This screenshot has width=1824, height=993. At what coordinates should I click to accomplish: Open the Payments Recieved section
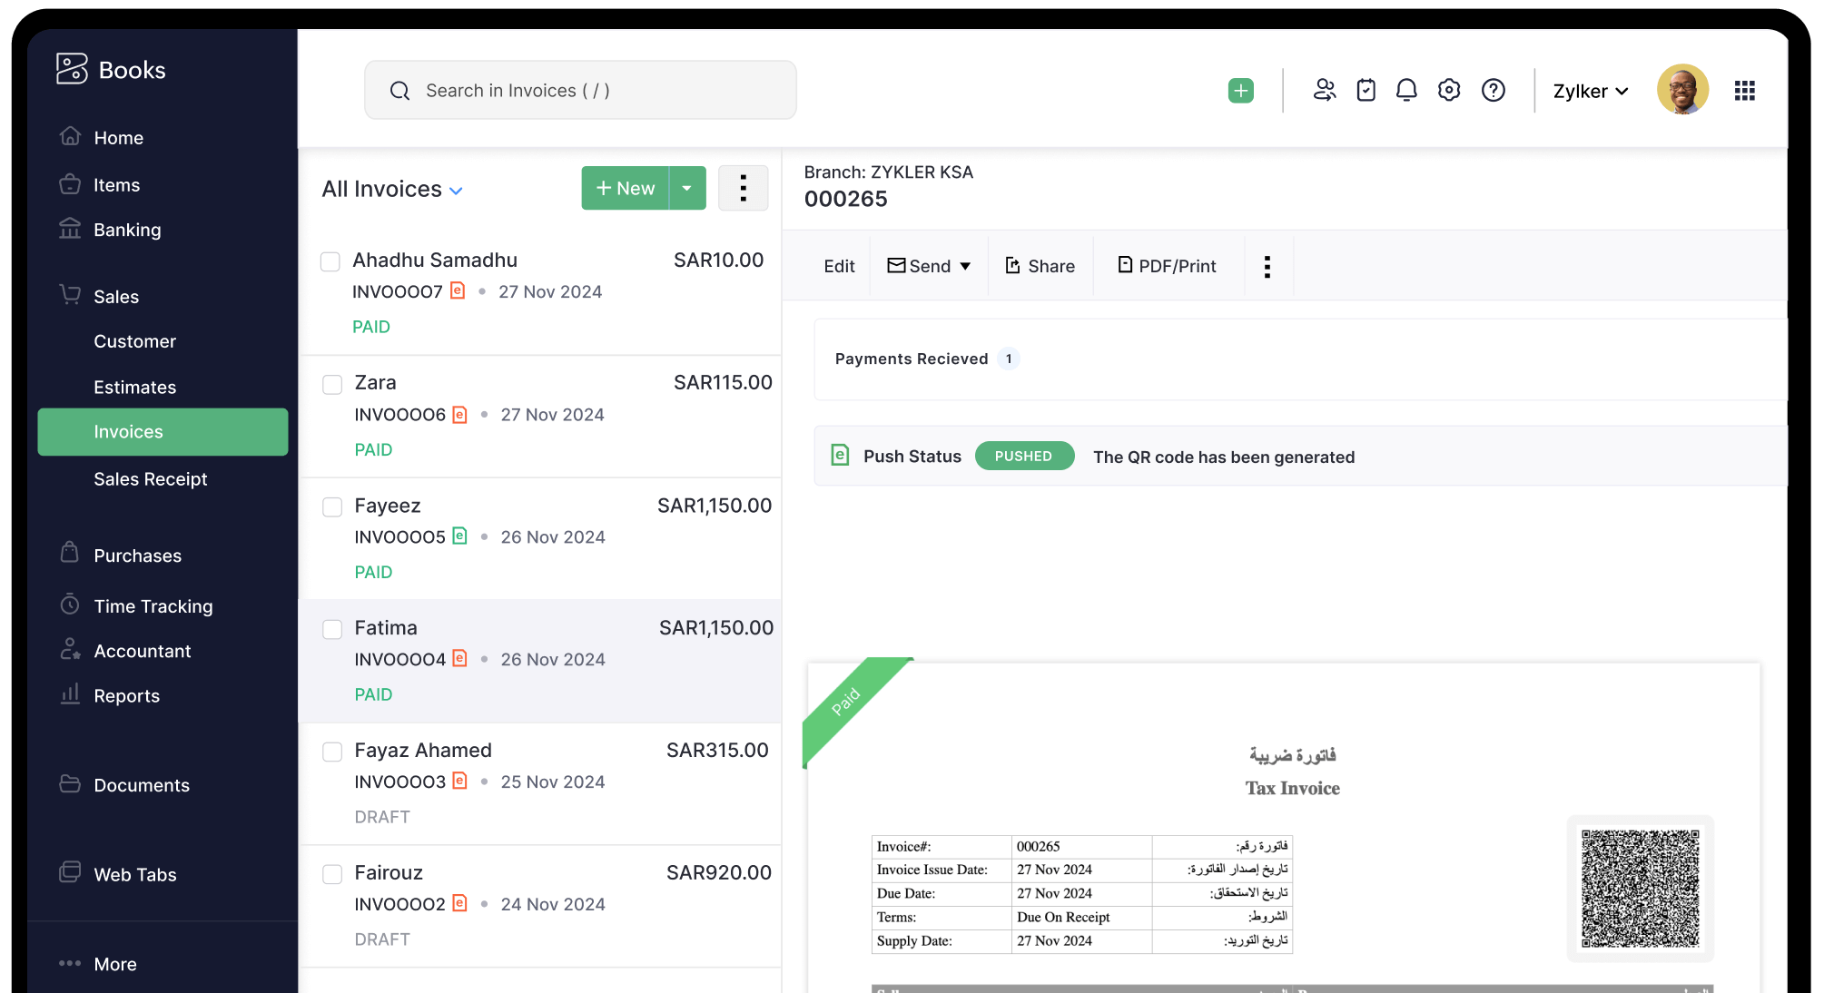[x=912, y=358]
